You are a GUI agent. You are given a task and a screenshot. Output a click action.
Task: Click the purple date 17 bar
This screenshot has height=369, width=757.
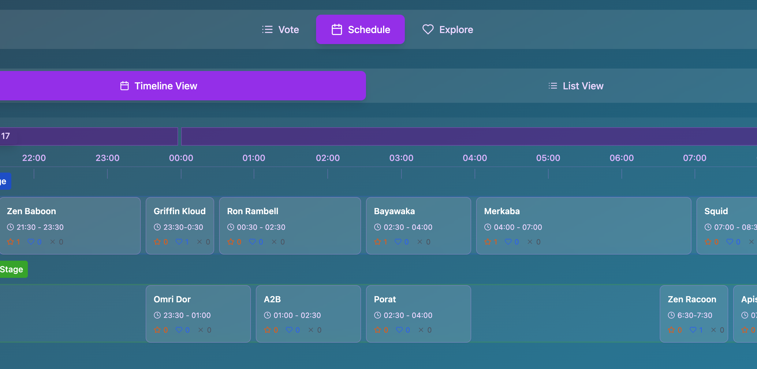coord(88,136)
